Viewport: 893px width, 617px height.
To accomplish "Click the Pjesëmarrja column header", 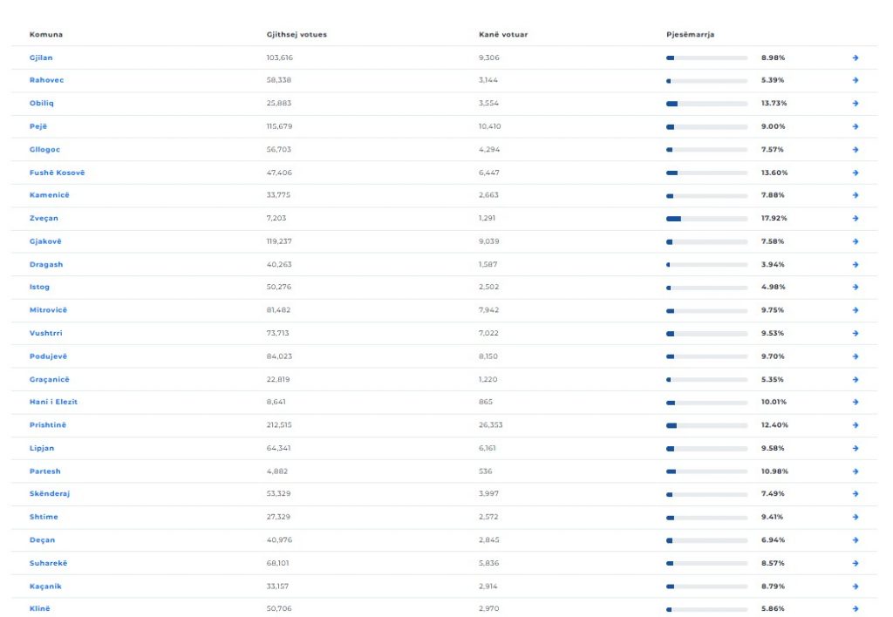I will coord(690,35).
